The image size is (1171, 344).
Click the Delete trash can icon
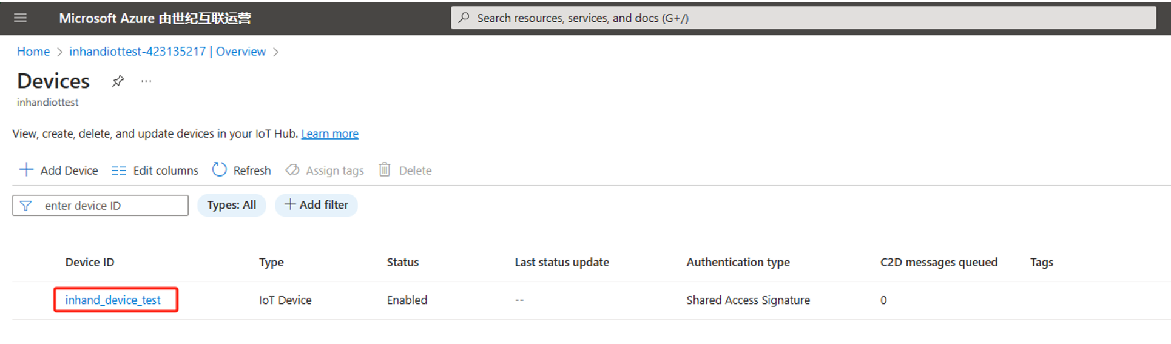(385, 170)
